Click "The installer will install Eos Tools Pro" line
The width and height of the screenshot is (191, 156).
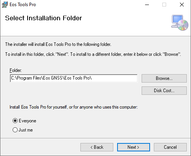tap(58, 44)
